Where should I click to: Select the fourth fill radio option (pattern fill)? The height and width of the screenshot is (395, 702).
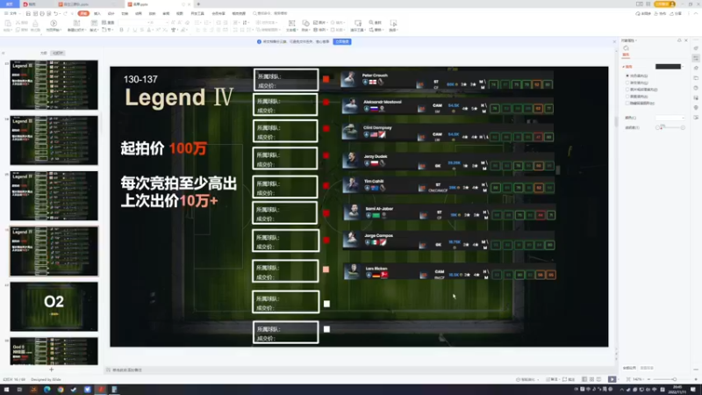pyautogui.click(x=627, y=97)
